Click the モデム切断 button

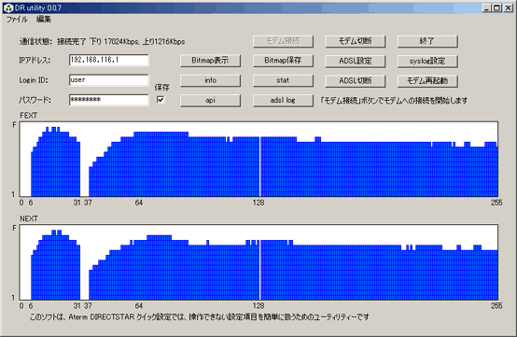tap(356, 41)
